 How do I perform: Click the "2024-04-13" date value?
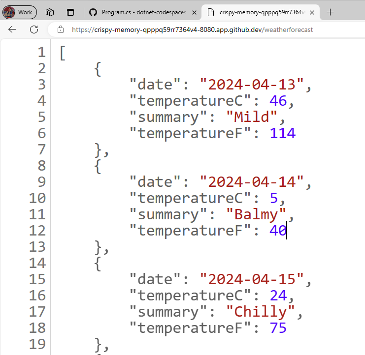(x=251, y=85)
